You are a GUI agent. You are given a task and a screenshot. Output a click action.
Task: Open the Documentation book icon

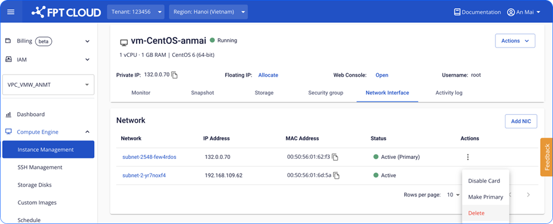(457, 12)
